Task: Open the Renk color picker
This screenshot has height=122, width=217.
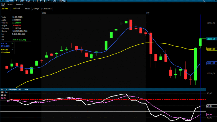Action: 17,9
